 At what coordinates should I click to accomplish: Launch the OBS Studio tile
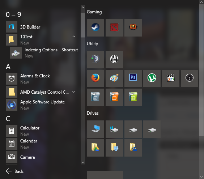click(x=190, y=78)
